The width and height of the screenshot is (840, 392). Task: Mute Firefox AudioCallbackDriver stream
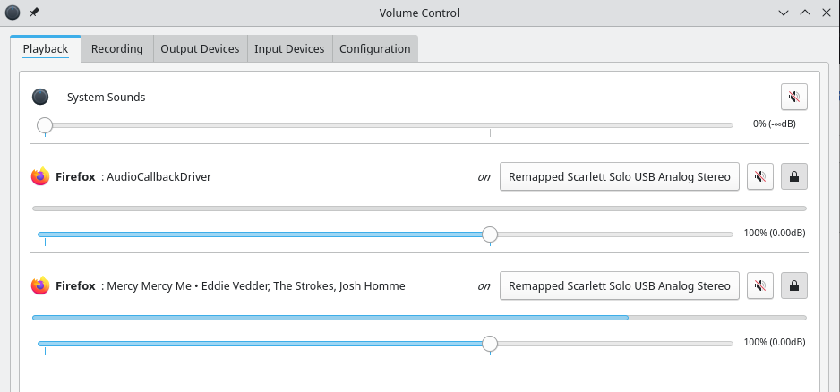tap(760, 177)
